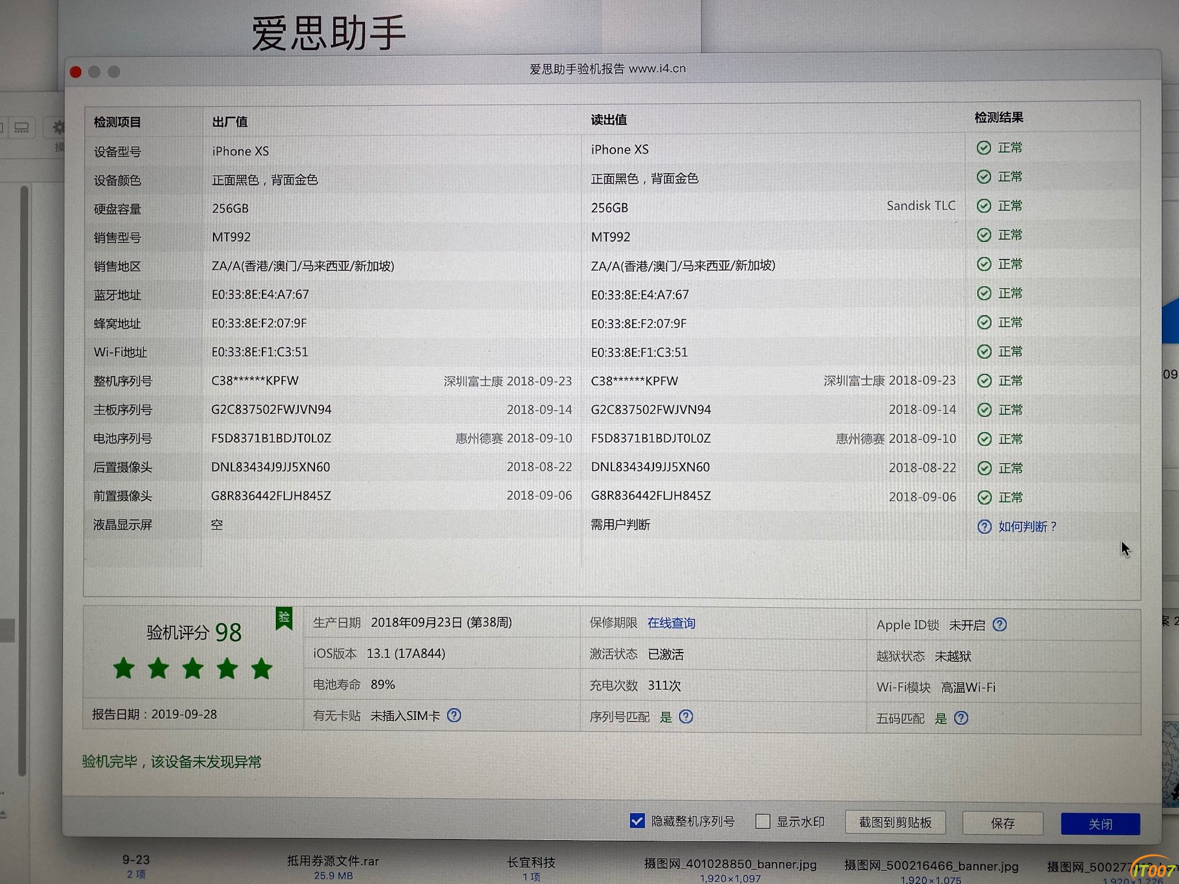
Task: Select the 长宜科技 folder in the background window
Action: 531,863
